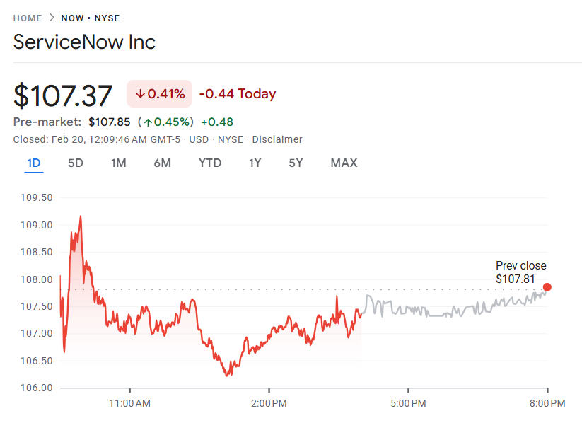Click the red dot at the chart's end
This screenshot has width=582, height=423.
coord(547,287)
